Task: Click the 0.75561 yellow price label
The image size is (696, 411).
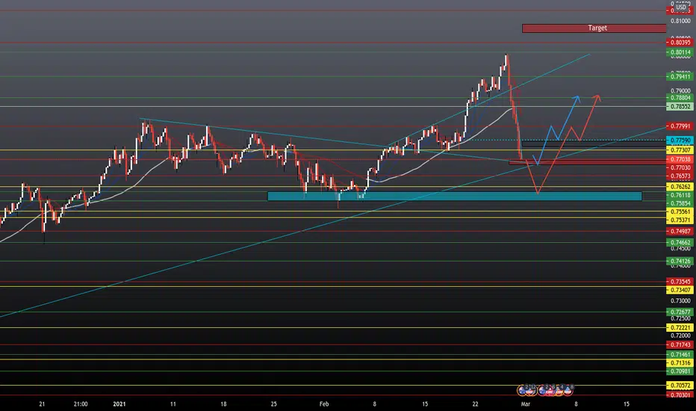Action: [x=680, y=211]
